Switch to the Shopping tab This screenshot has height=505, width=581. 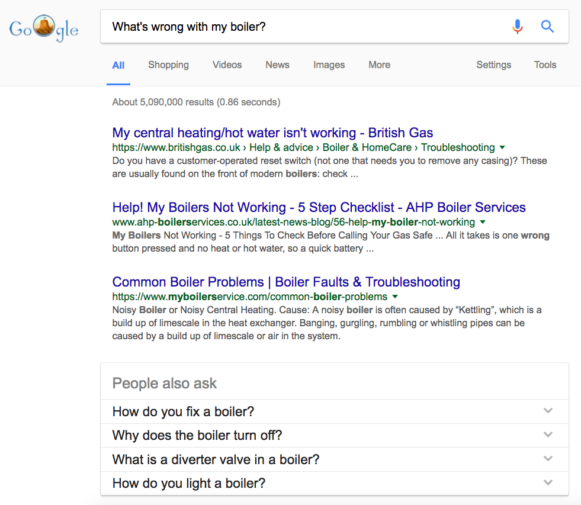pyautogui.click(x=168, y=65)
